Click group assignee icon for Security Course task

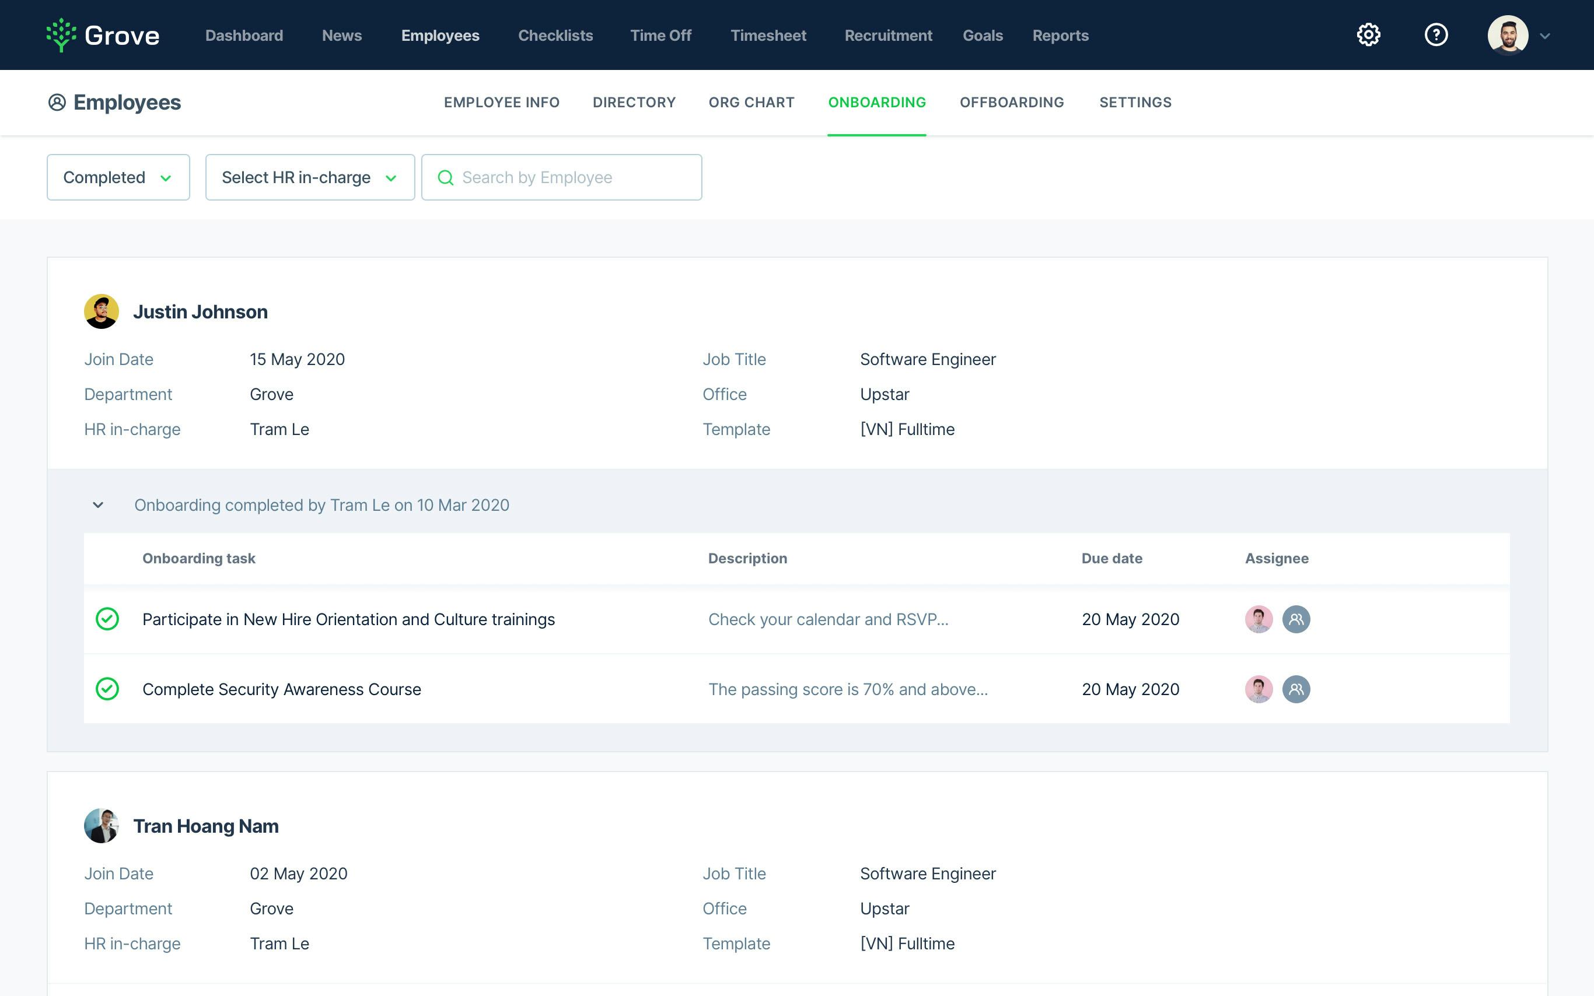[x=1295, y=689]
